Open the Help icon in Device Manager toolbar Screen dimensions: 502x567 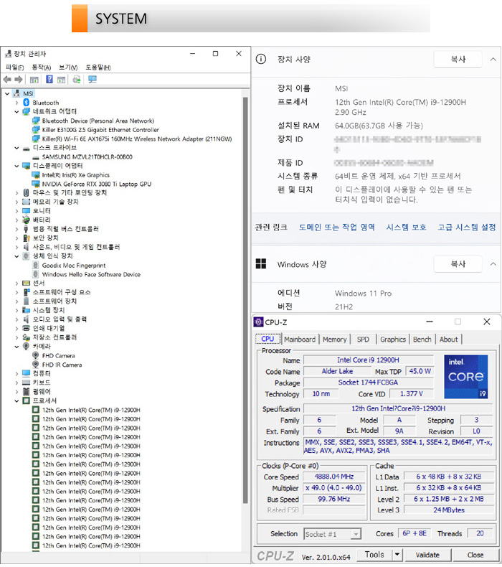coord(49,79)
